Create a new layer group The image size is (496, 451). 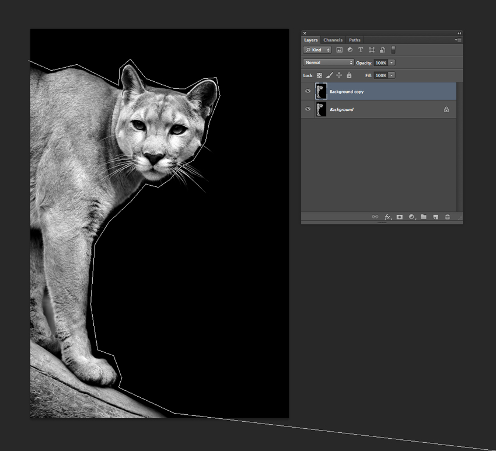424,217
